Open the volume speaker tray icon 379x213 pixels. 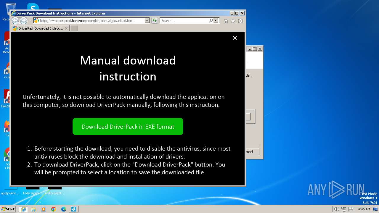click(337, 209)
